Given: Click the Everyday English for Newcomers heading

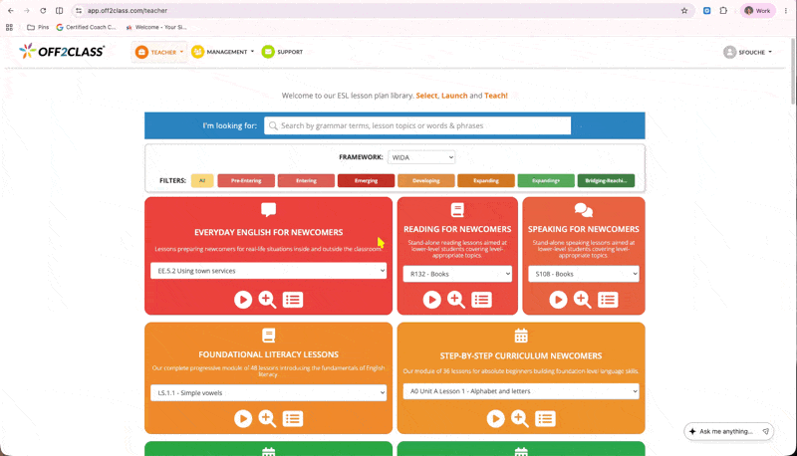Looking at the screenshot, I should click(x=268, y=233).
